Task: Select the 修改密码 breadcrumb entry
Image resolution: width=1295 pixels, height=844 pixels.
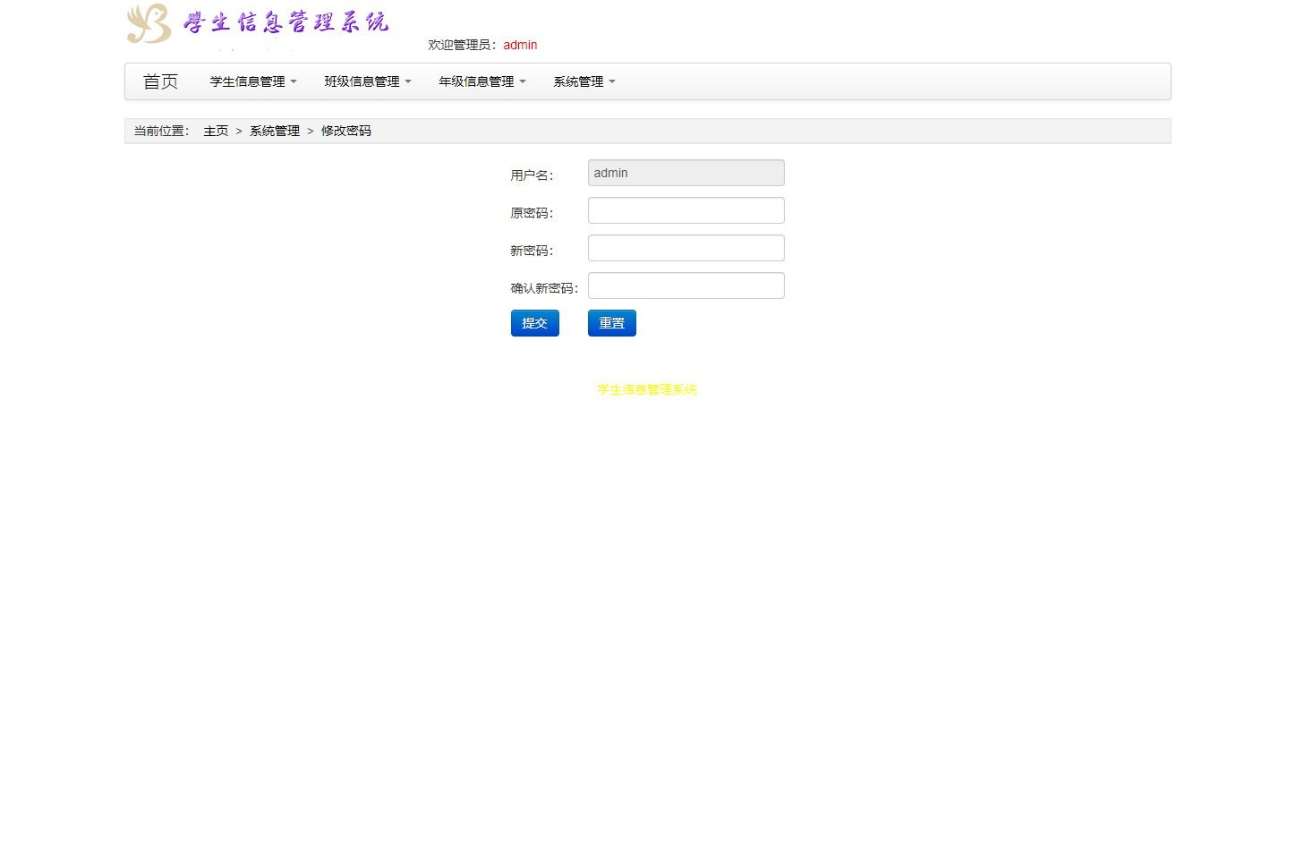Action: [345, 130]
